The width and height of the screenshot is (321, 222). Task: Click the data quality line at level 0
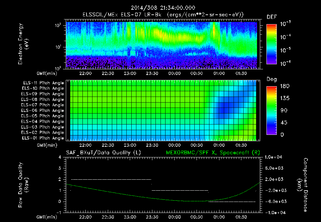pos(232,202)
